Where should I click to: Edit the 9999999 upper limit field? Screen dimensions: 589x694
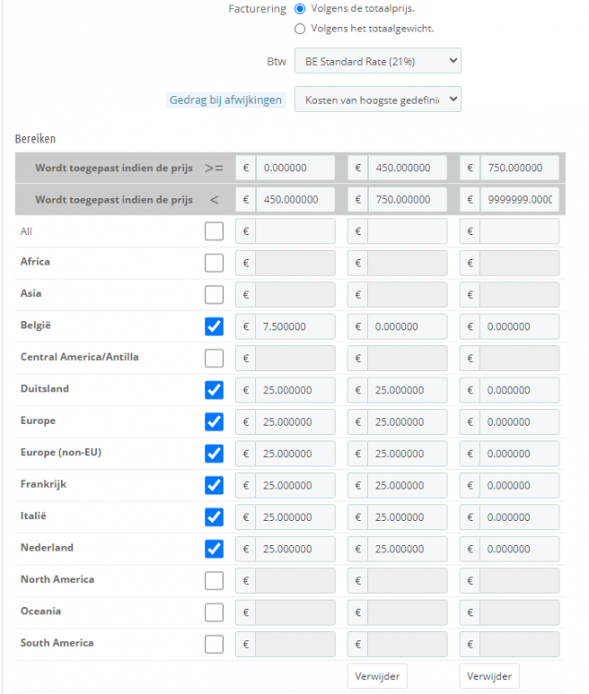(x=519, y=200)
